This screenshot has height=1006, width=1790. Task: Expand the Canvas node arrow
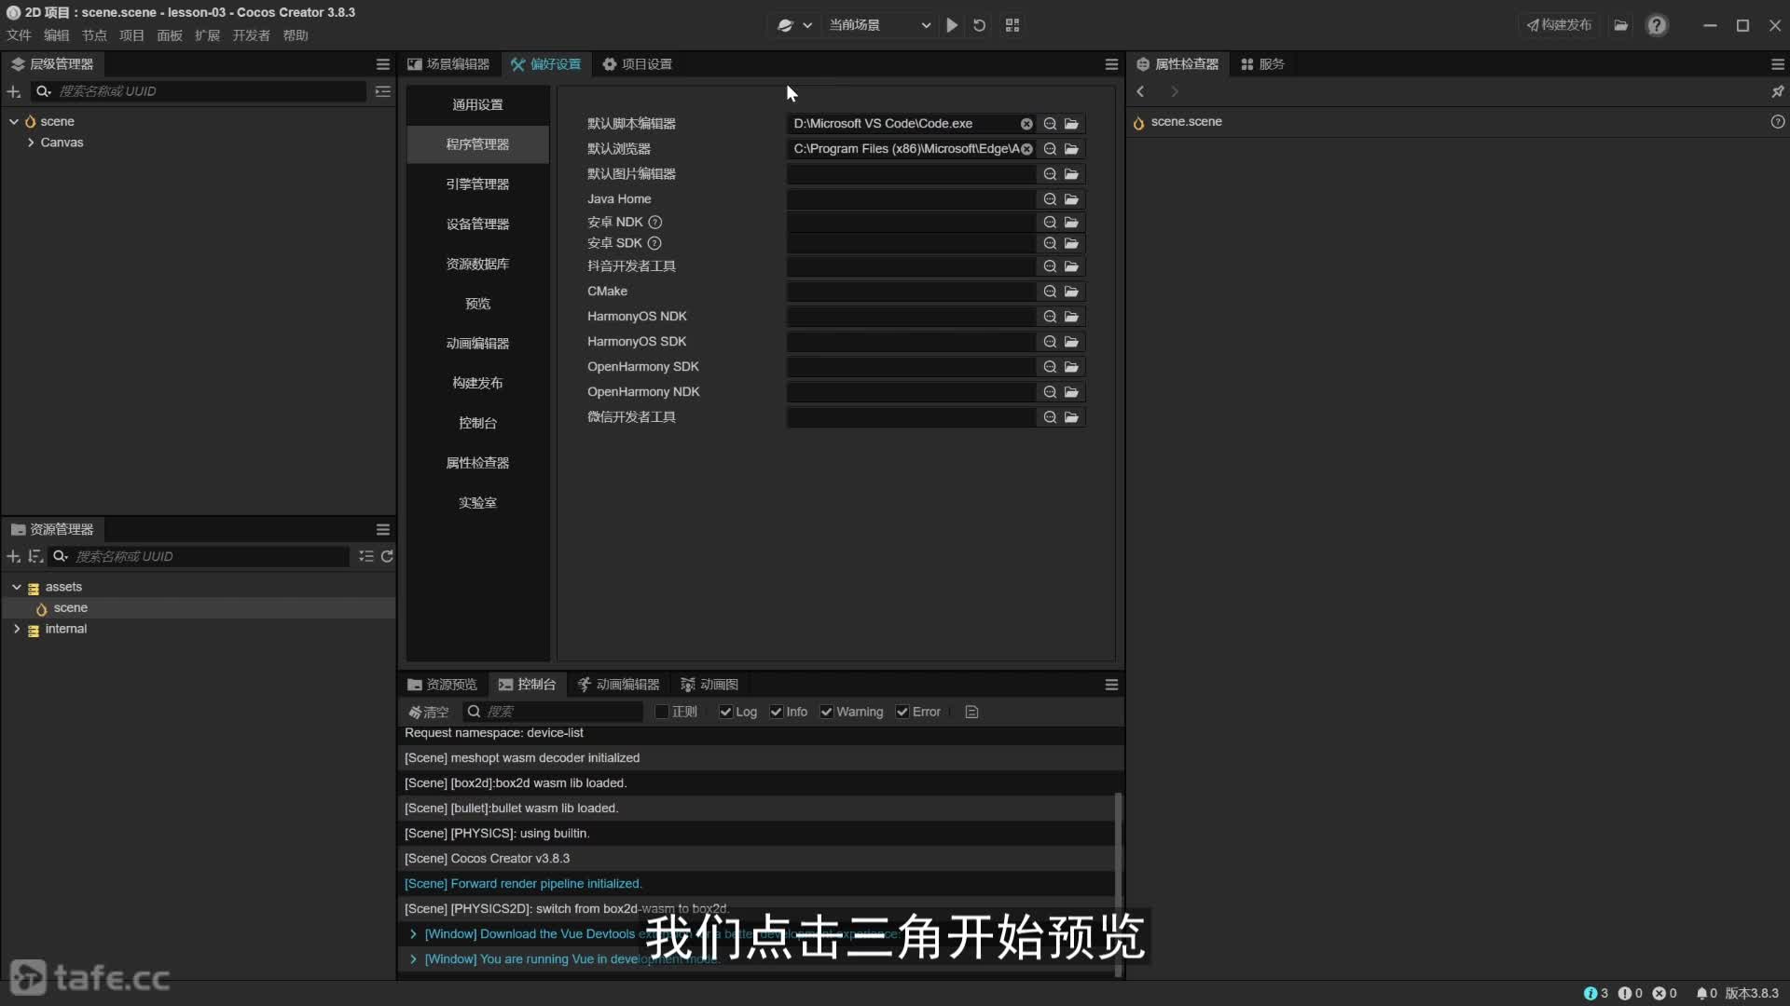point(31,143)
